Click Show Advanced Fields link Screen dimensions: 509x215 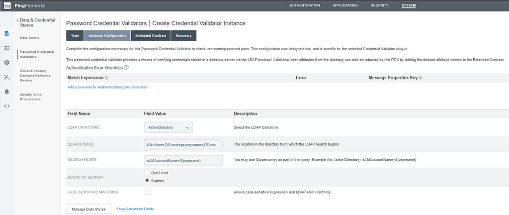pos(135,209)
